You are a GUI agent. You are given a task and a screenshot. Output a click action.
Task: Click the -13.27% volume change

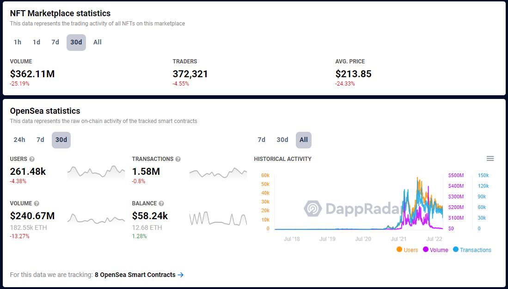click(x=20, y=236)
